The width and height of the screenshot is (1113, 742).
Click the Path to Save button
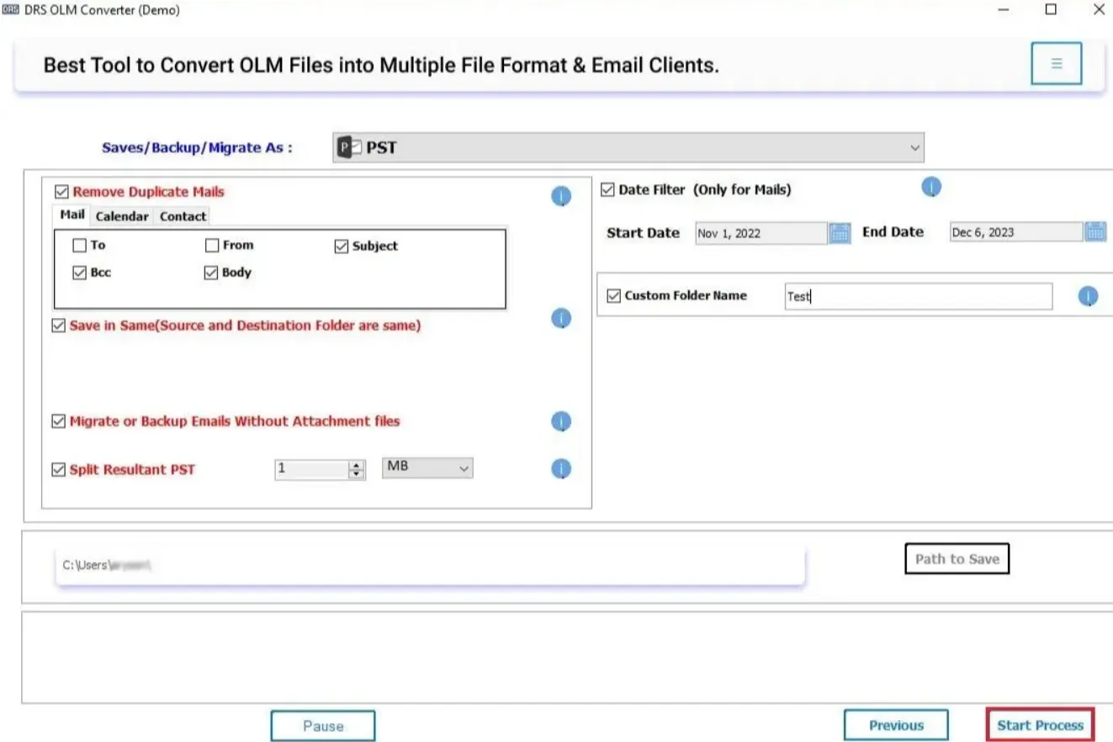957,559
